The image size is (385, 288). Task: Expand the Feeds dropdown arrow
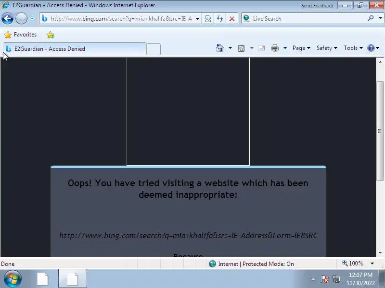[252, 48]
